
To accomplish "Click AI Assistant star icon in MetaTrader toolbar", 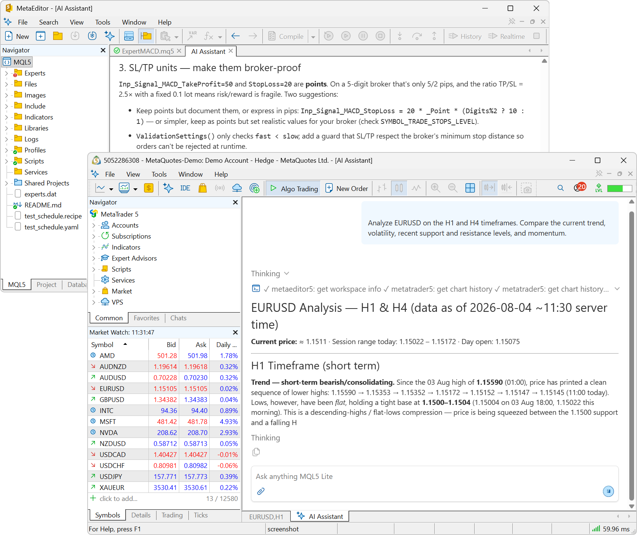I will pos(168,188).
